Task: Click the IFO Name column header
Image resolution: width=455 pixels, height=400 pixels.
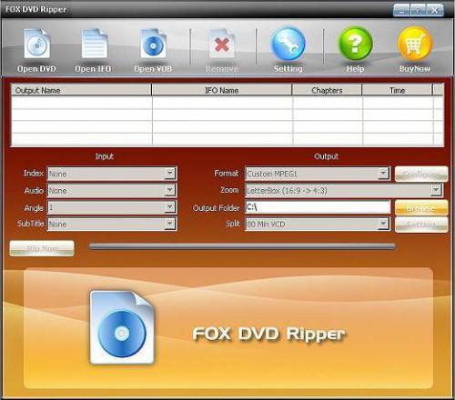Action: click(222, 90)
